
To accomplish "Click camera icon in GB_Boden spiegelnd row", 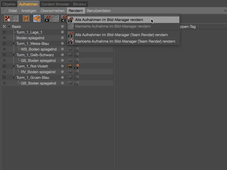I will pos(70,83).
